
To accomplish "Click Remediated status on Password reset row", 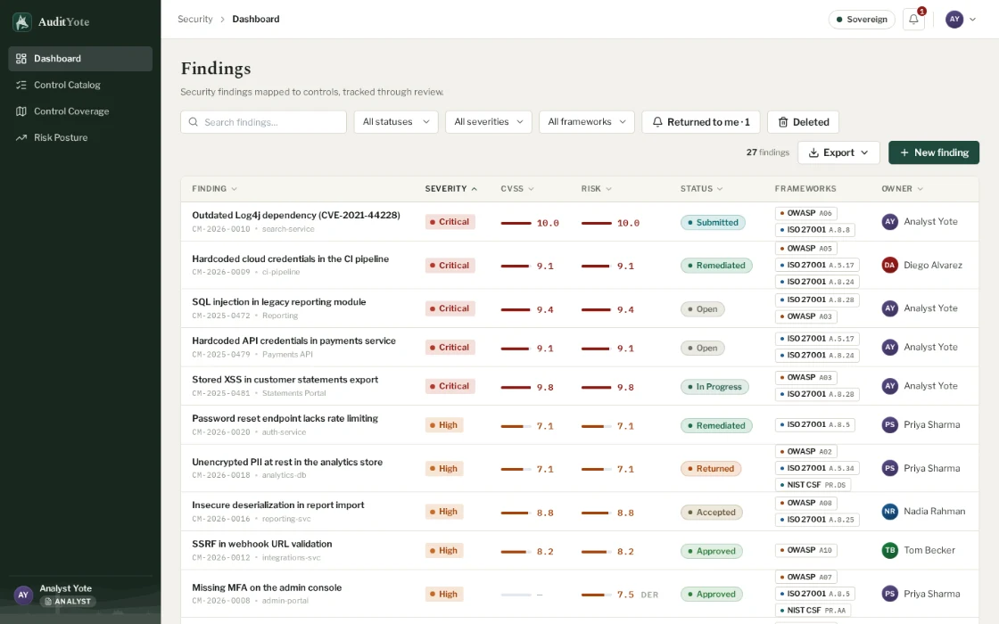I will (716, 425).
